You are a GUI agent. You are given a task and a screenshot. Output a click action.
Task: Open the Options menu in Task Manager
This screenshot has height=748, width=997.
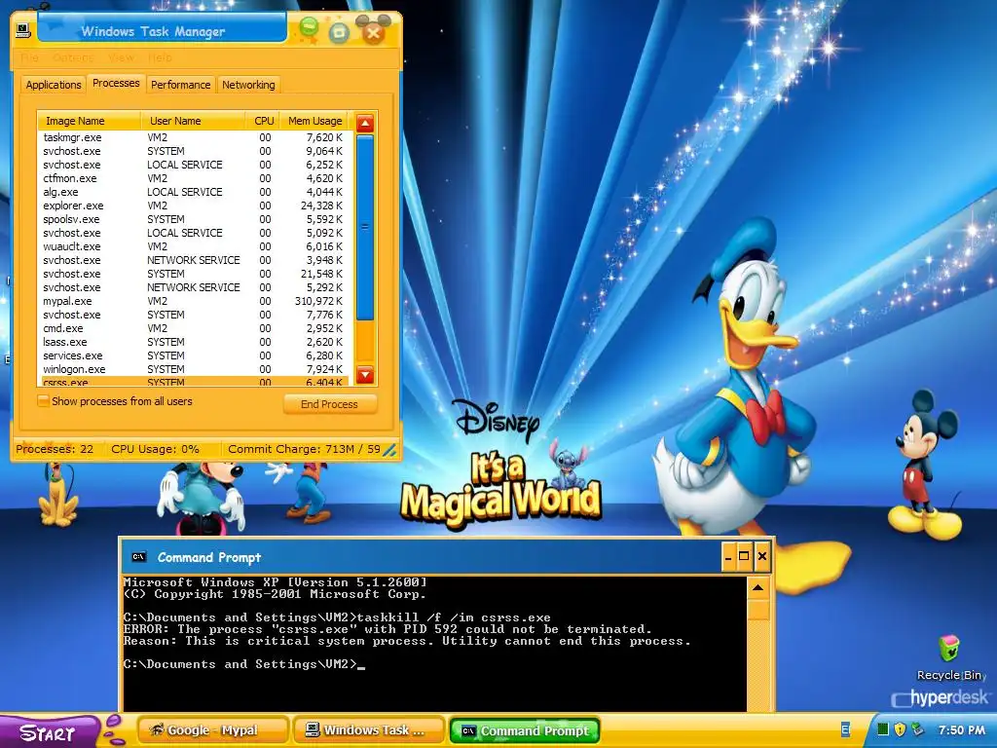coord(73,57)
